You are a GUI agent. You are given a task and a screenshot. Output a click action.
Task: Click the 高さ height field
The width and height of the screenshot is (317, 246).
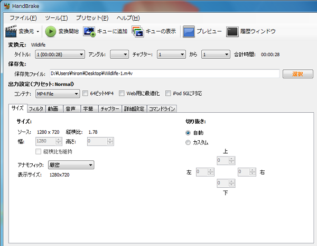click(97, 141)
